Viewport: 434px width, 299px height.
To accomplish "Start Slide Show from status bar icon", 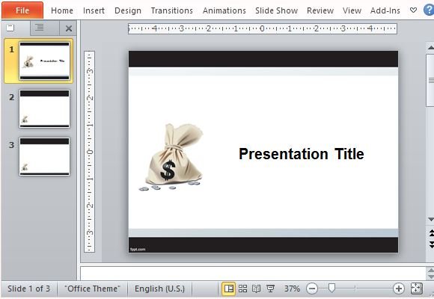I will pos(270,289).
